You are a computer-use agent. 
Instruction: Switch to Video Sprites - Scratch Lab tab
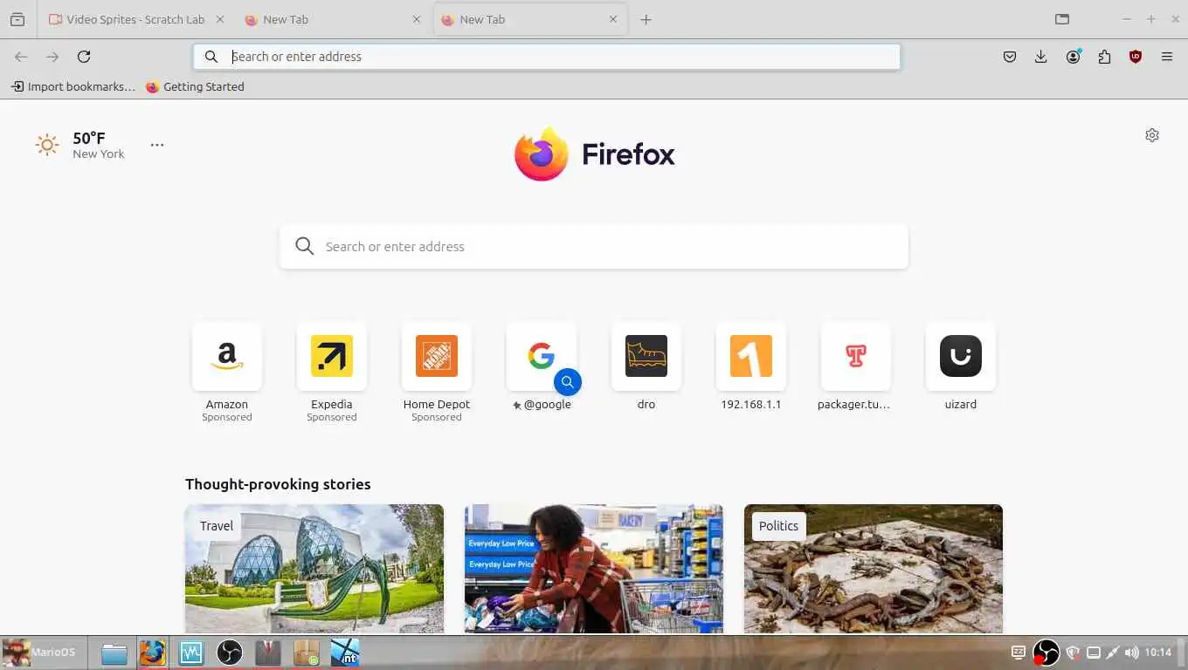pyautogui.click(x=135, y=19)
